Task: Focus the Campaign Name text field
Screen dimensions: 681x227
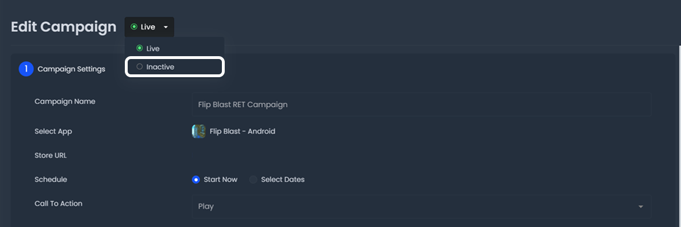Action: 421,104
